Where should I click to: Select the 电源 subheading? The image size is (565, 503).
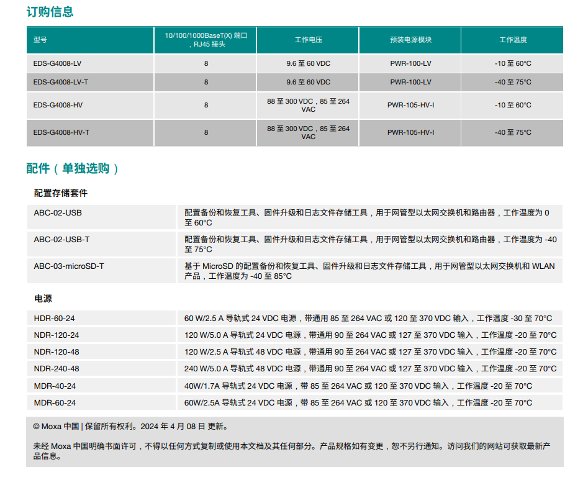coord(43,299)
